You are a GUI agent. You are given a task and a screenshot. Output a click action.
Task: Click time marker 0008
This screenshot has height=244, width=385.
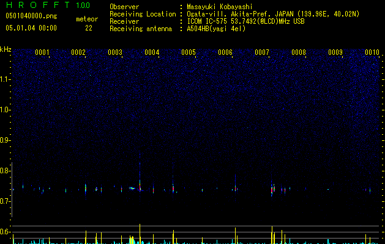pyautogui.click(x=299, y=52)
